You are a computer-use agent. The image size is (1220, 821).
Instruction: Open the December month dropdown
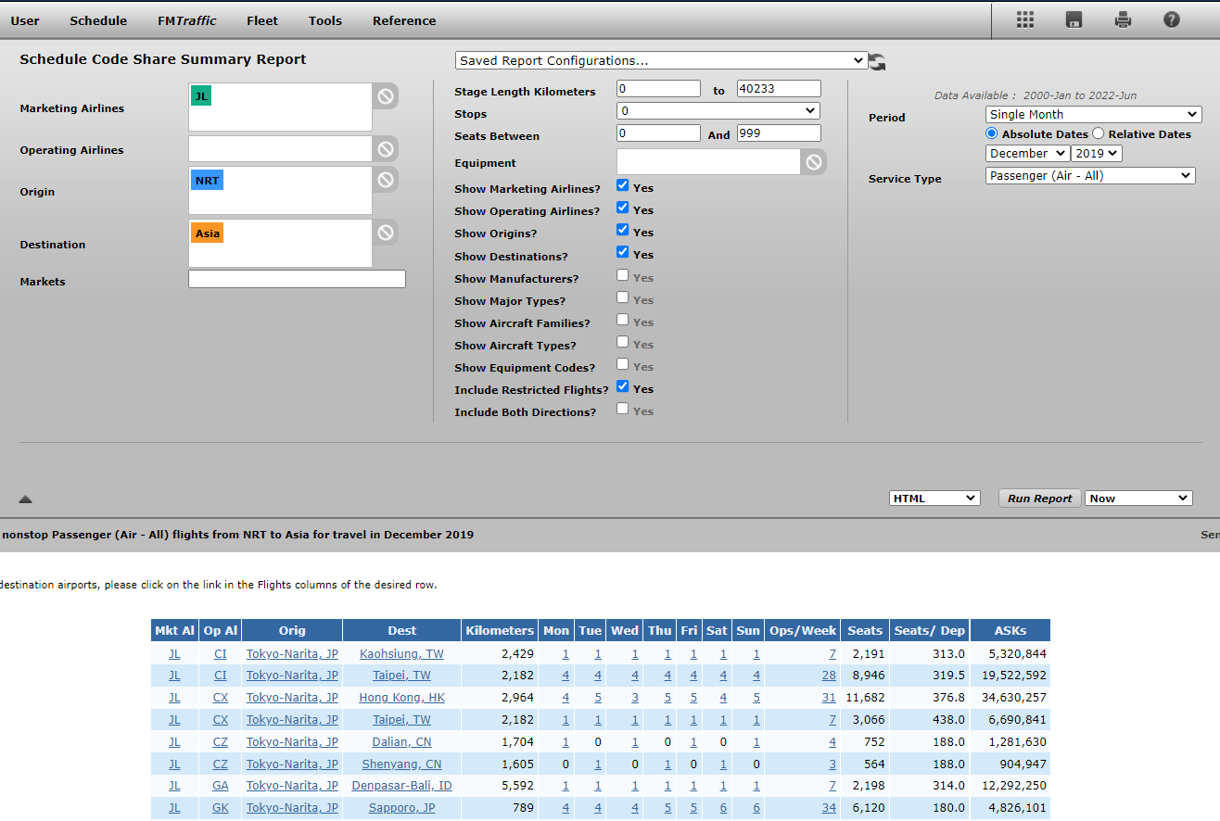click(1027, 154)
